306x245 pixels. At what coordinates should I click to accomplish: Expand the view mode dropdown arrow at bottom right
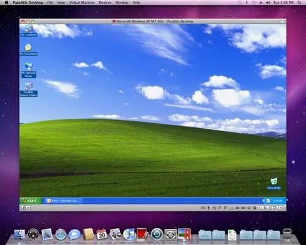pyautogui.click(x=280, y=208)
